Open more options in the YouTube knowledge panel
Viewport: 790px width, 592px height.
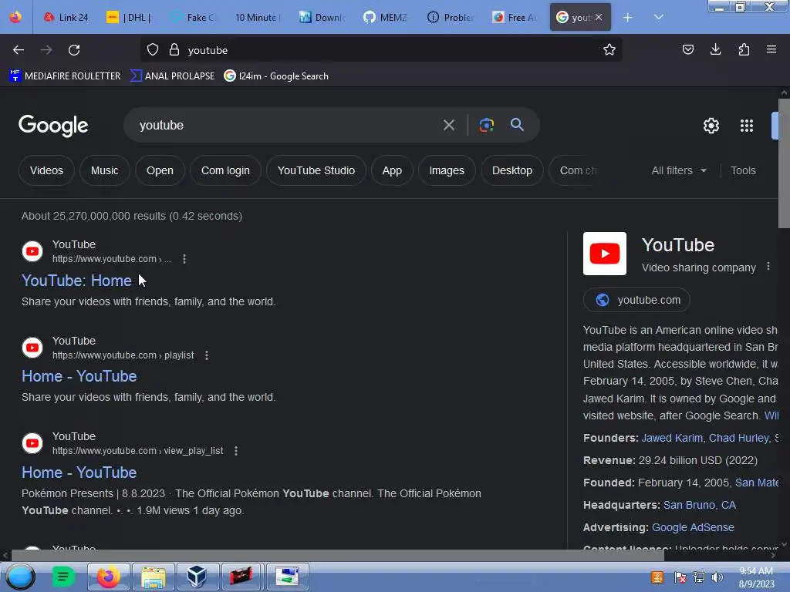coord(768,266)
